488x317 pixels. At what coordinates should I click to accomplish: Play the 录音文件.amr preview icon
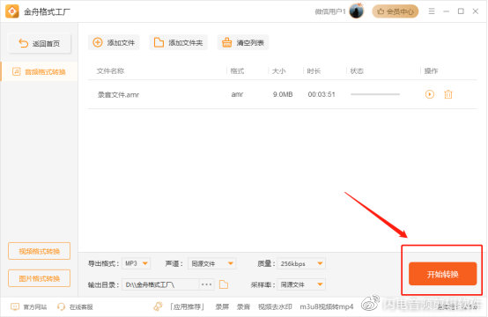pyautogui.click(x=430, y=94)
